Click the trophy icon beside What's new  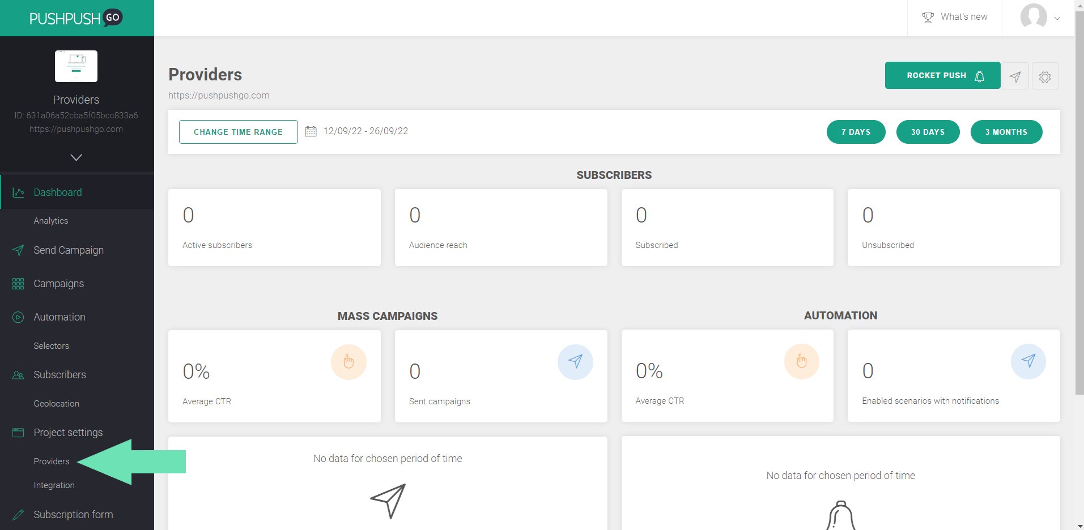point(928,18)
